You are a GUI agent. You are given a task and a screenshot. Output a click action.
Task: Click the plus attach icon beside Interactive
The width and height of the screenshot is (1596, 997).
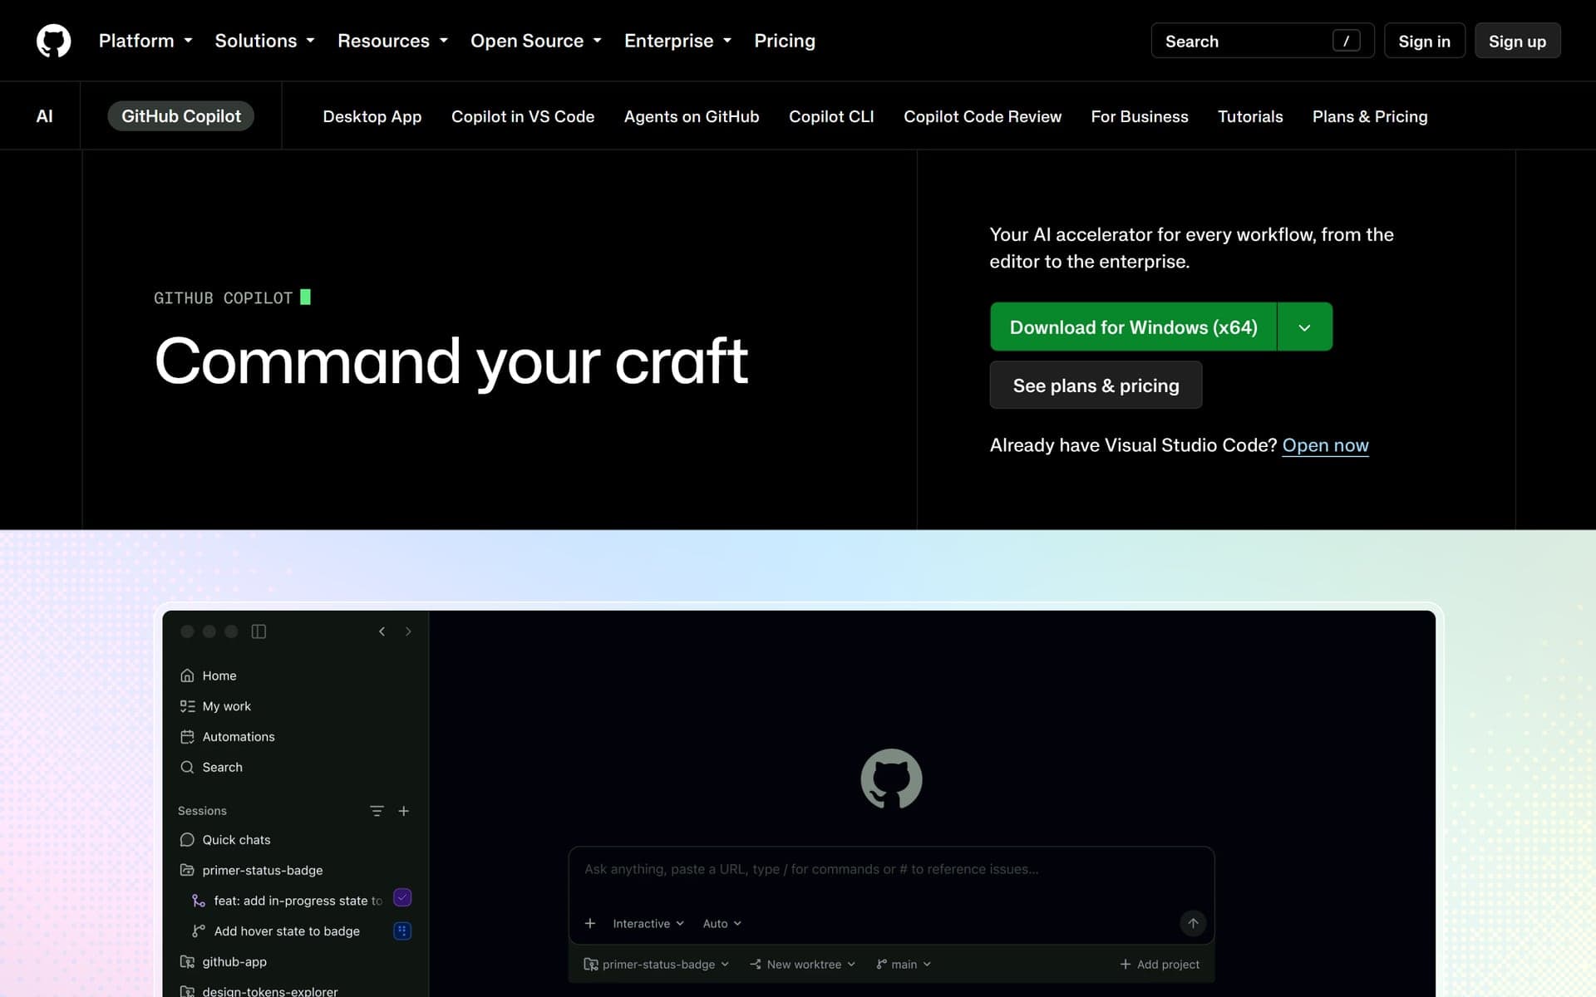(590, 923)
